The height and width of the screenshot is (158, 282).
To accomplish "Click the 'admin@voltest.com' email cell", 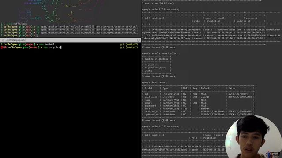I will coord(229,30).
